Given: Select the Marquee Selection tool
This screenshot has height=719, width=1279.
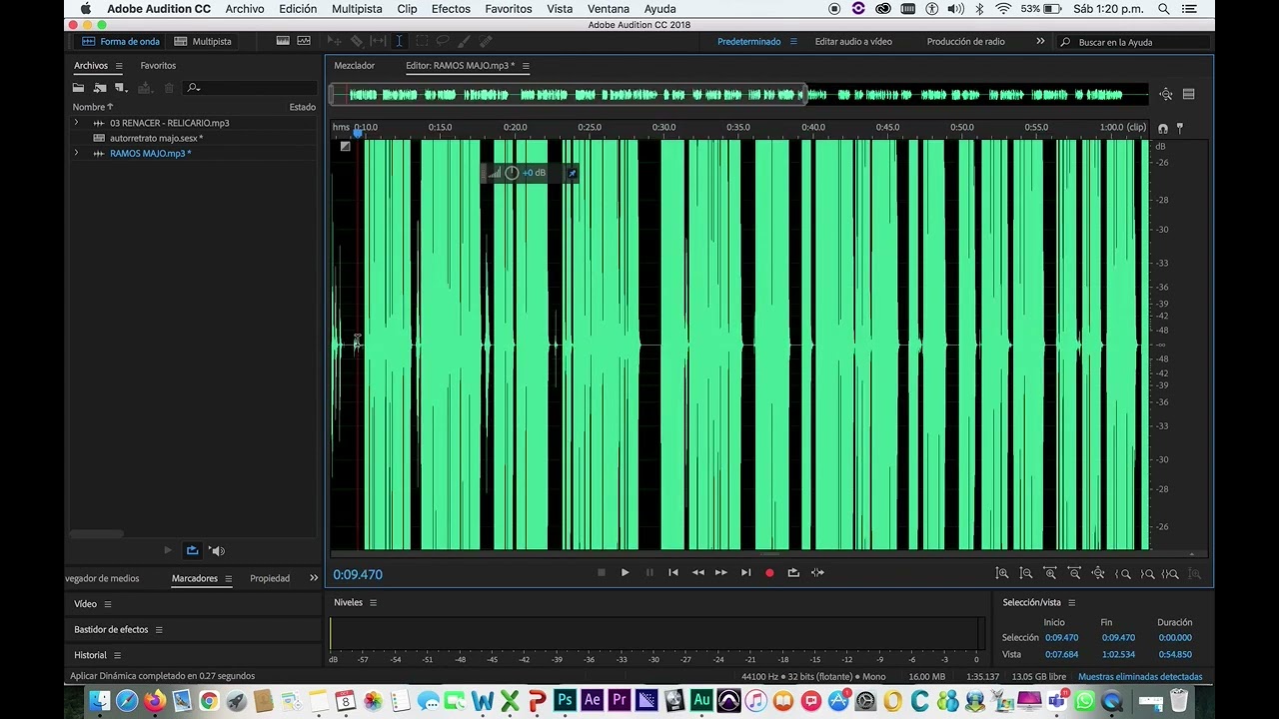Looking at the screenshot, I should pos(422,41).
